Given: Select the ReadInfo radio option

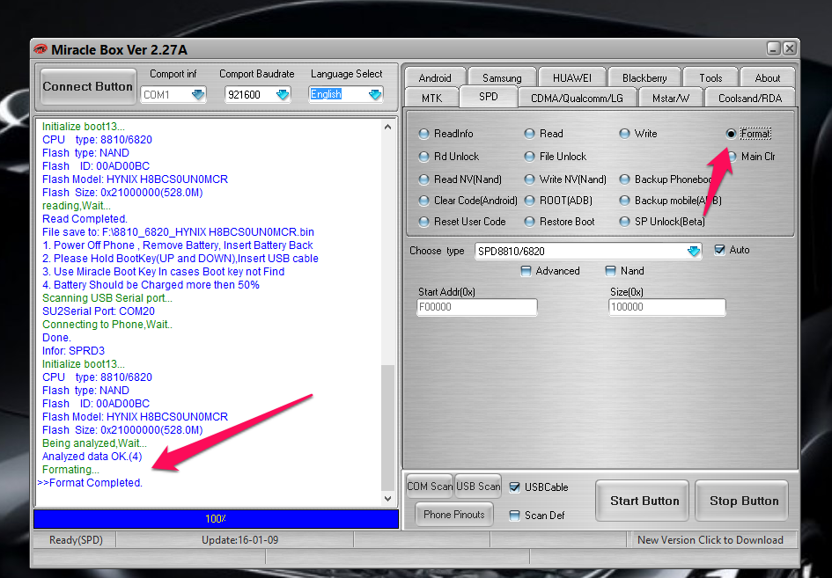Looking at the screenshot, I should pyautogui.click(x=423, y=134).
